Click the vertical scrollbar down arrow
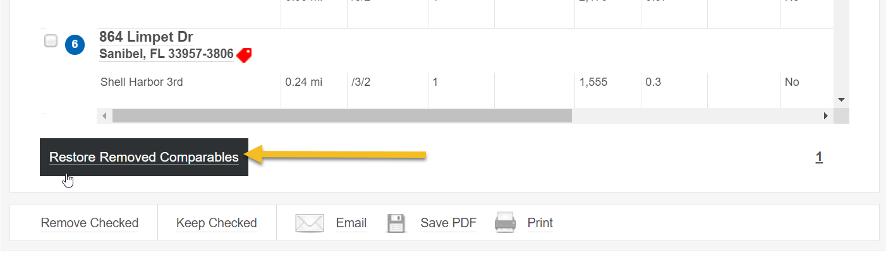This screenshot has height=255, width=886. coord(841,100)
